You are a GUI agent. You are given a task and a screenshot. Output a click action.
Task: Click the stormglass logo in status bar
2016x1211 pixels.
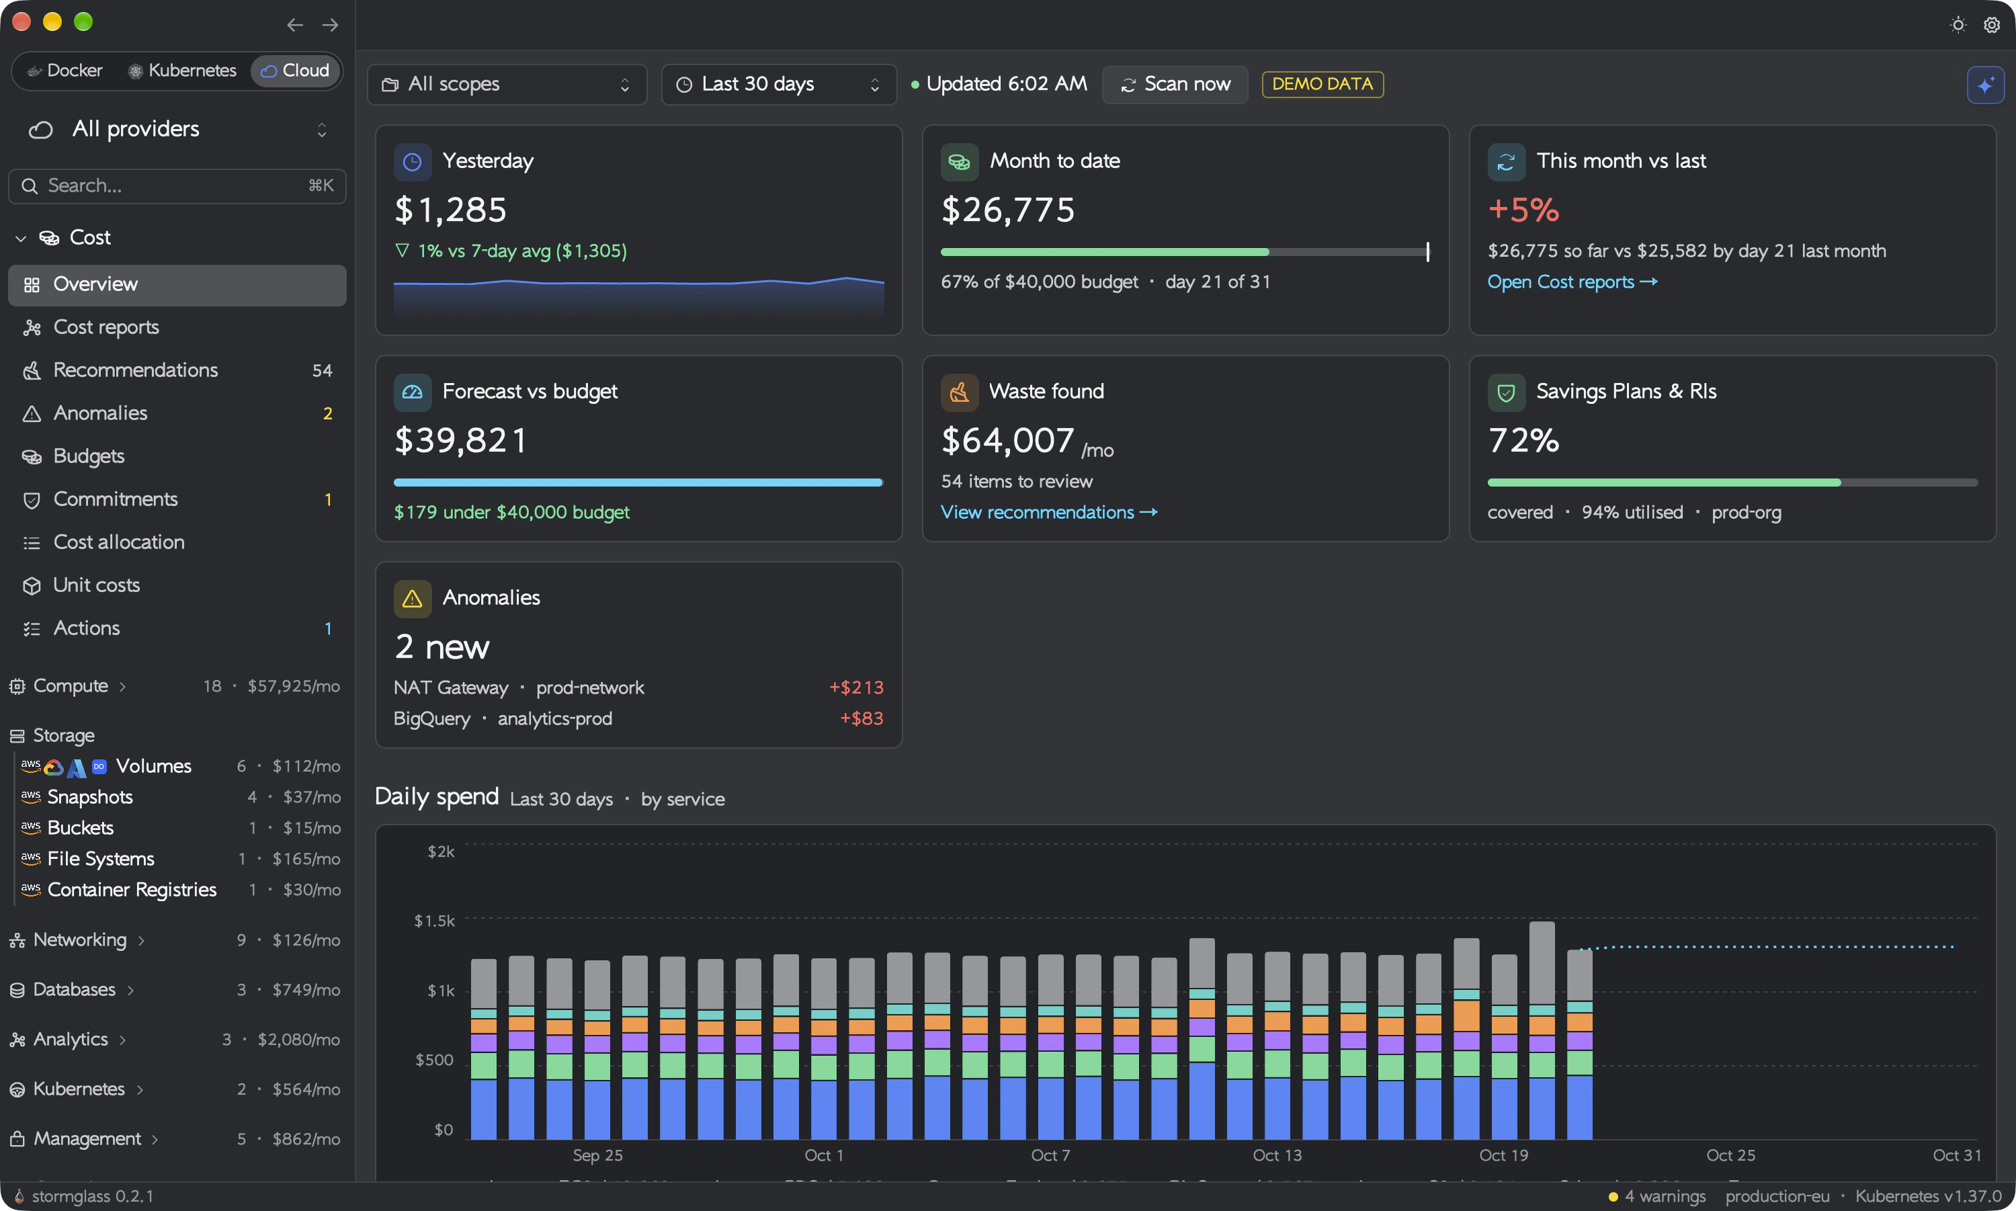[x=19, y=1196]
